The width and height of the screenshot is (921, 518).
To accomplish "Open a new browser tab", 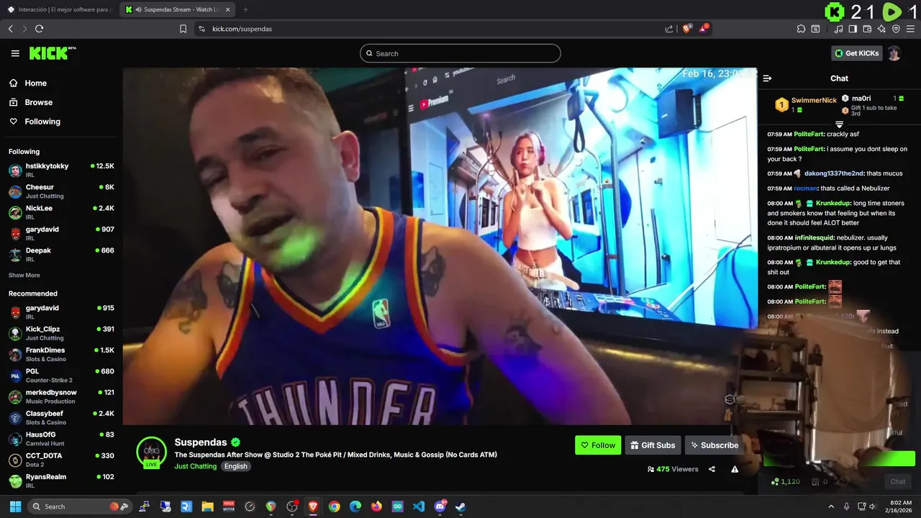I will pos(245,9).
